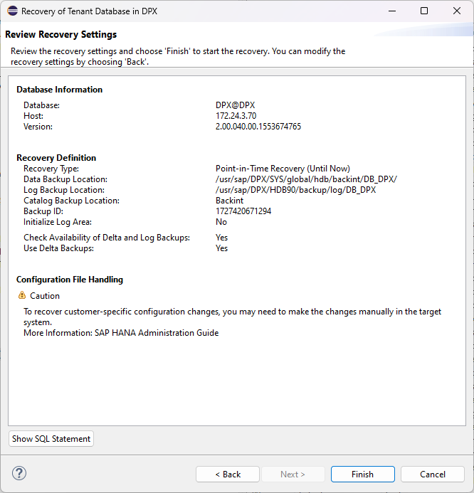Go back using the Back button
The image size is (474, 493).
228,475
